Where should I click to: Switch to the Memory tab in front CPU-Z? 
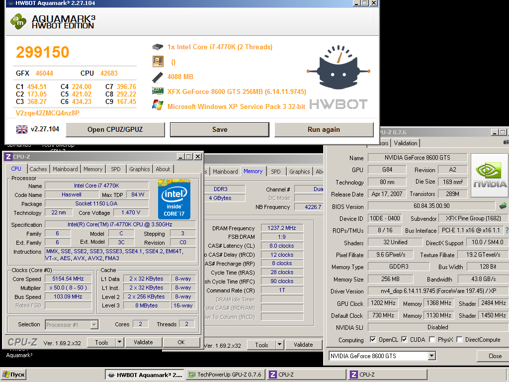[93, 169]
